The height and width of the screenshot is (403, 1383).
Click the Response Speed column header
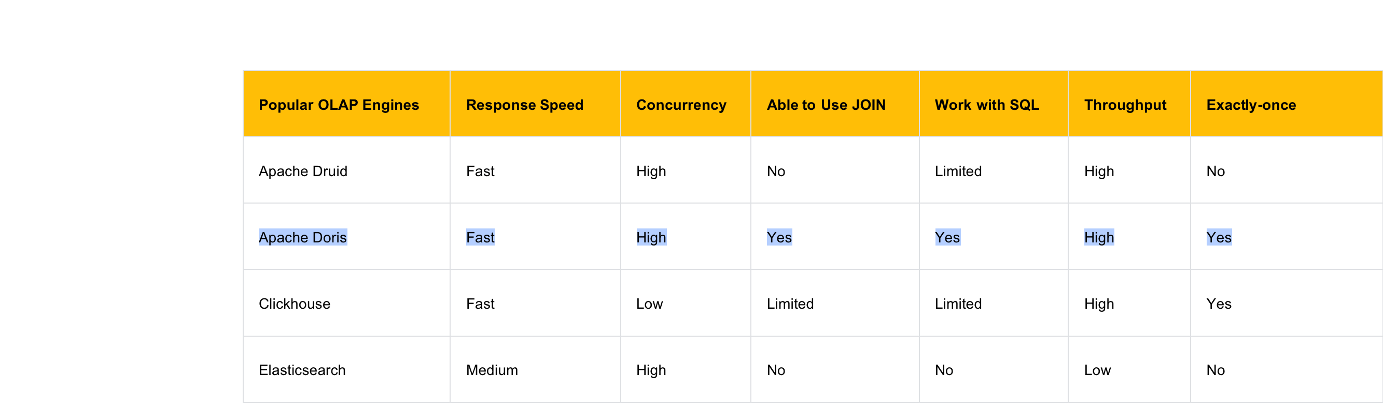(524, 105)
